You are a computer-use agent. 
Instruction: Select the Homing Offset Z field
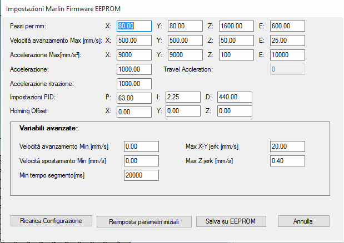tap(235, 111)
